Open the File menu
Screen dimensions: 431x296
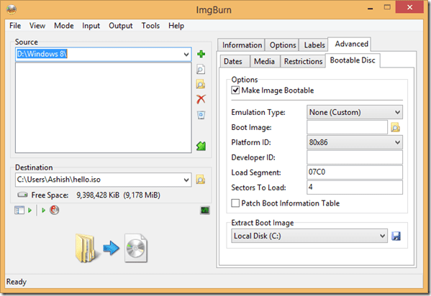pyautogui.click(x=15, y=26)
